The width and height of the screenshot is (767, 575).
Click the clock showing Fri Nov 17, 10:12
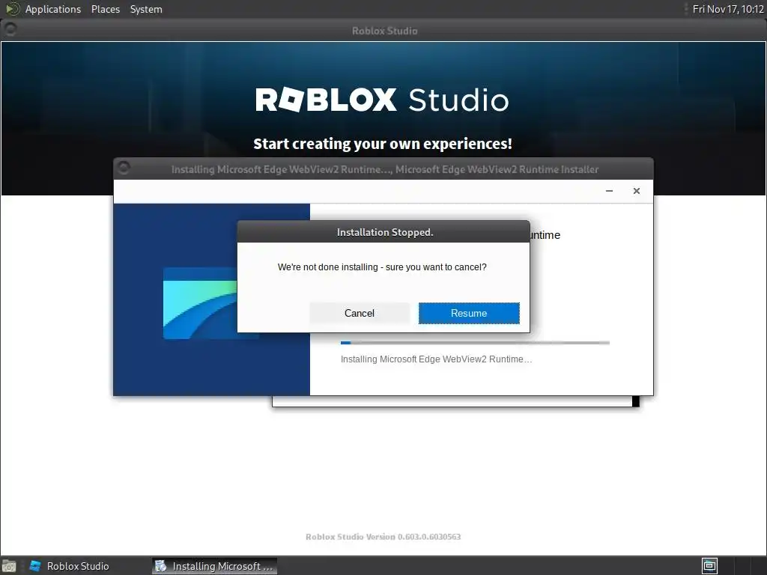point(728,9)
